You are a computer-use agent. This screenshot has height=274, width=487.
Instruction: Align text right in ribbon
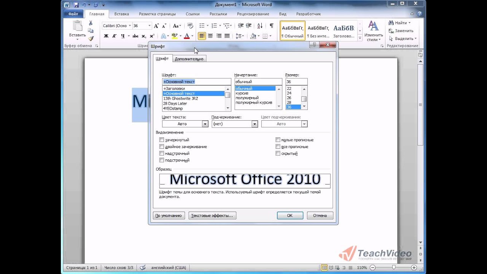point(219,36)
